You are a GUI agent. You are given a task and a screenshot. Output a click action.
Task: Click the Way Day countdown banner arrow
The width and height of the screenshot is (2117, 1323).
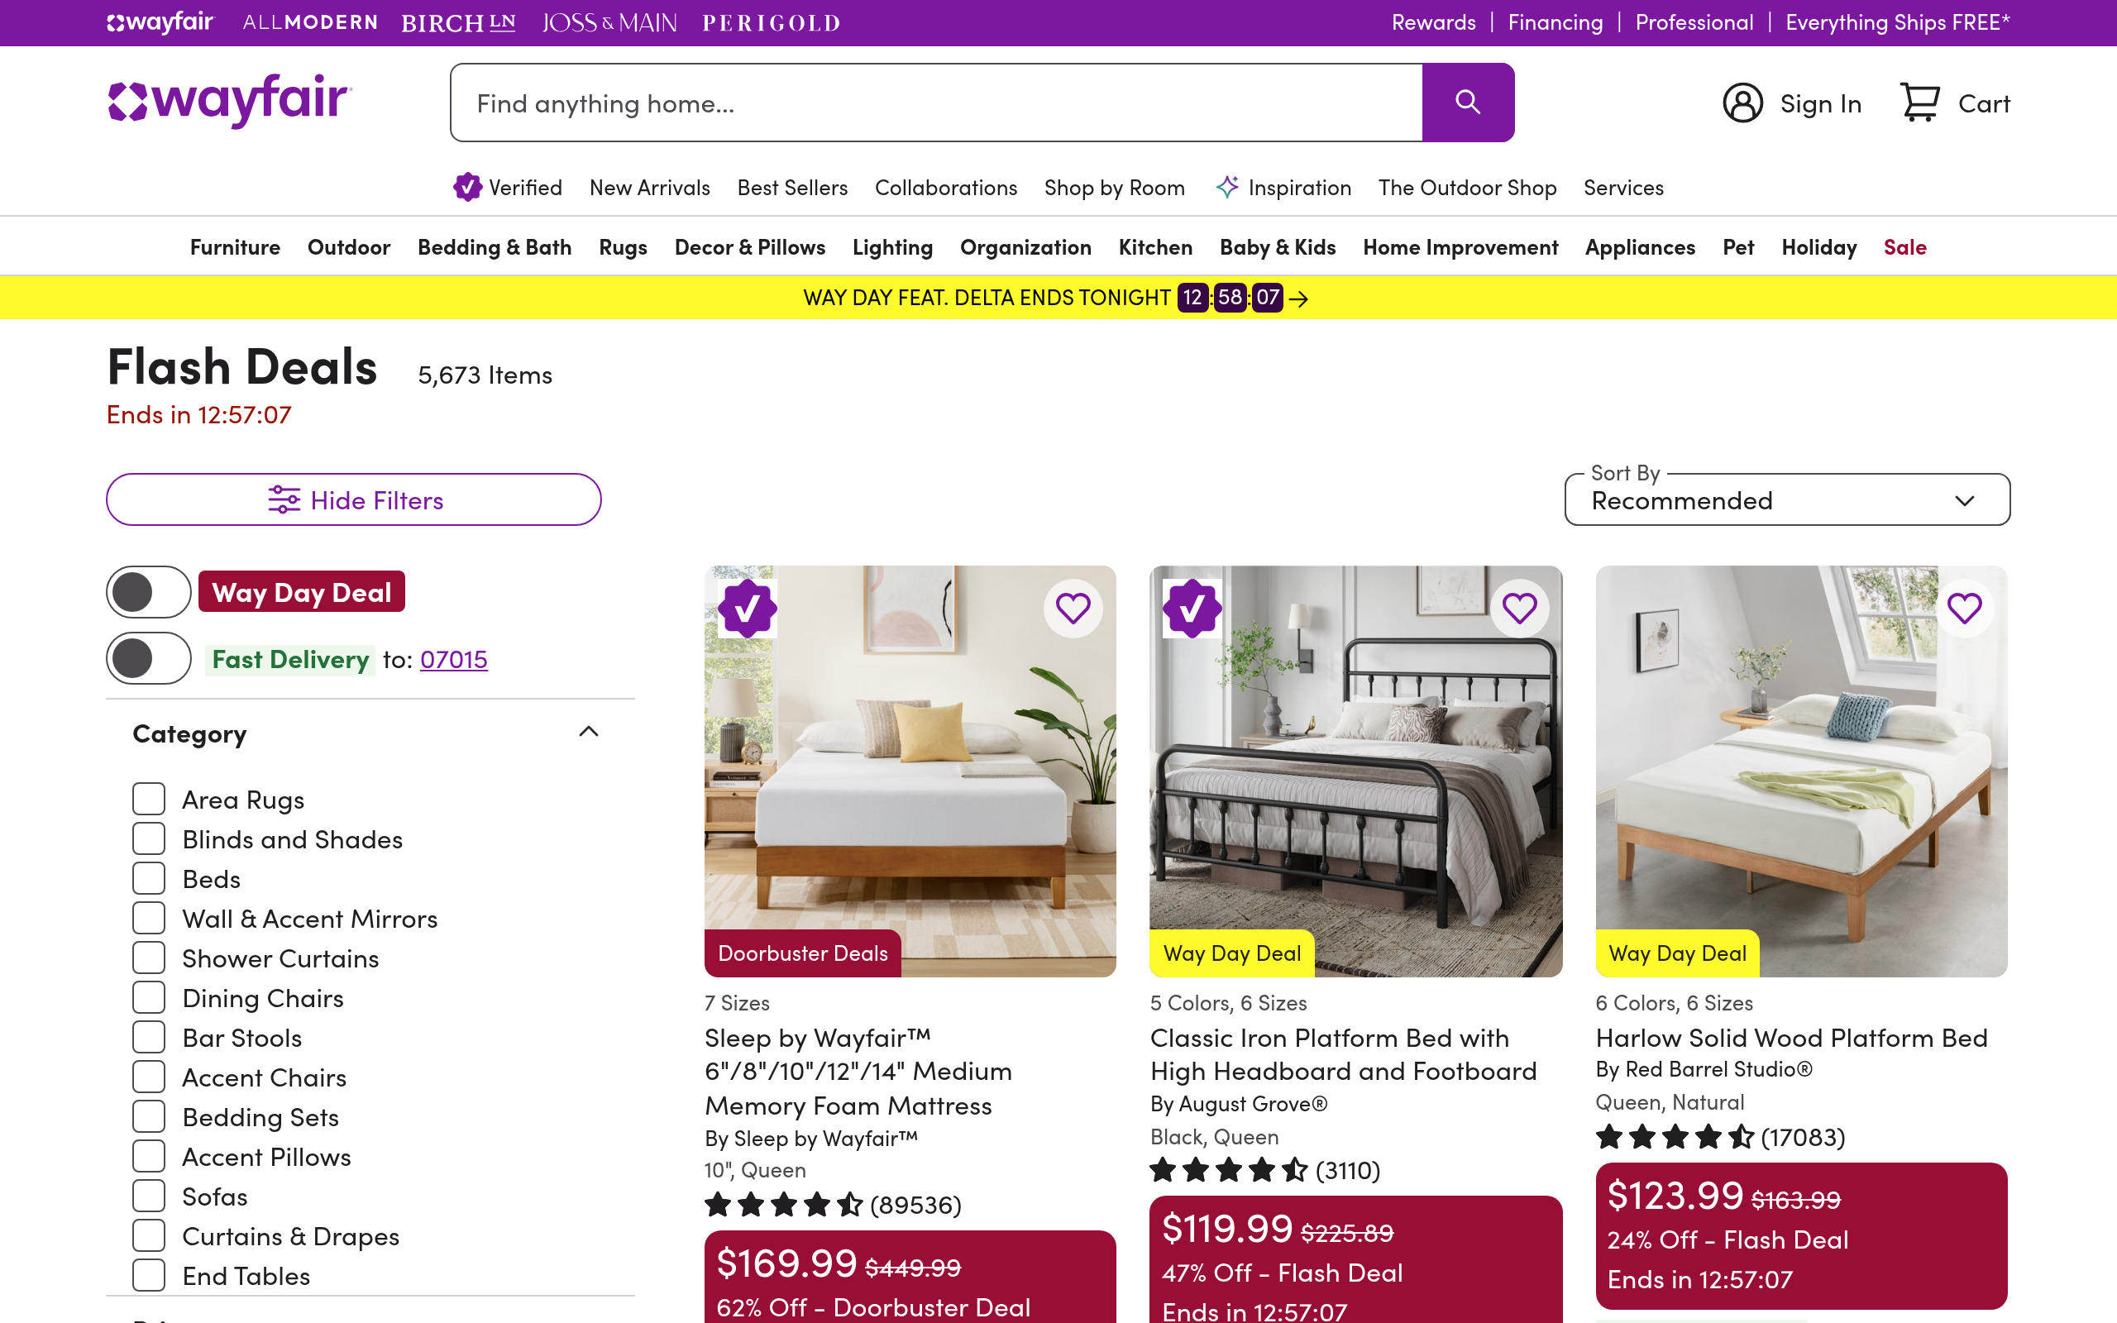pyautogui.click(x=1299, y=299)
